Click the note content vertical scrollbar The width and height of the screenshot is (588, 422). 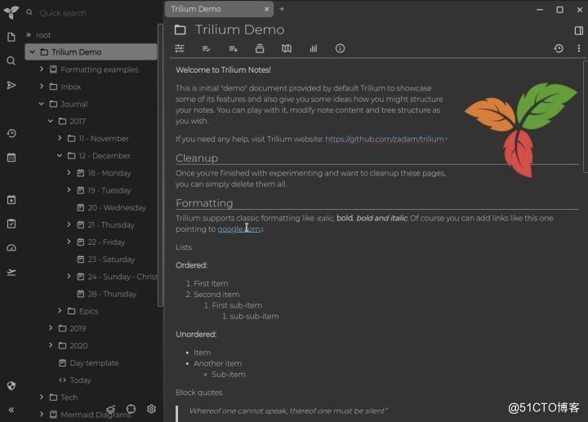coord(585,116)
